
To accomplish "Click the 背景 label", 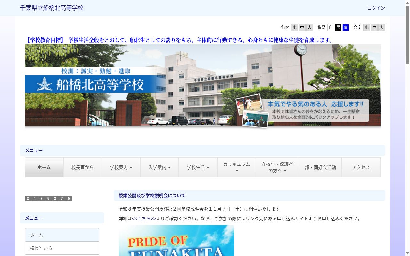I will pyautogui.click(x=322, y=28).
